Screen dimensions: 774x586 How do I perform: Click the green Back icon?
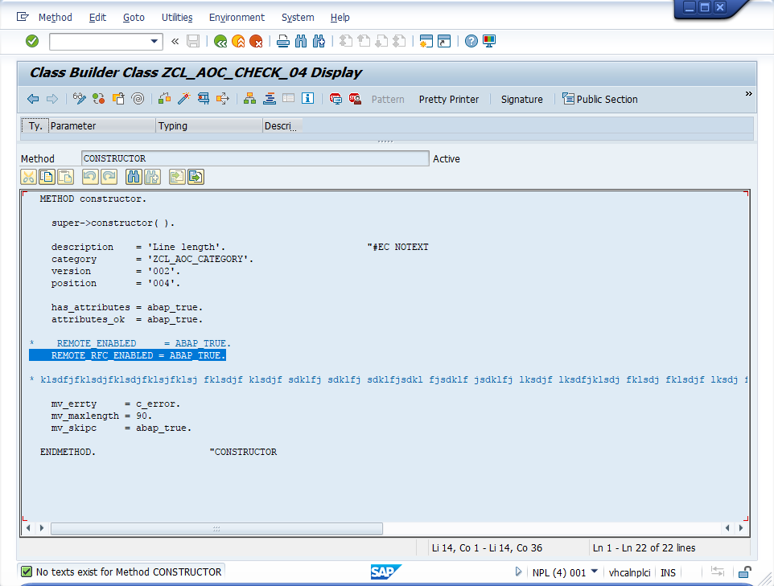(220, 42)
